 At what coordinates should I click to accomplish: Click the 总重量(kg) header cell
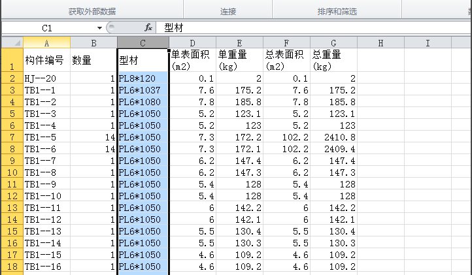[333, 60]
